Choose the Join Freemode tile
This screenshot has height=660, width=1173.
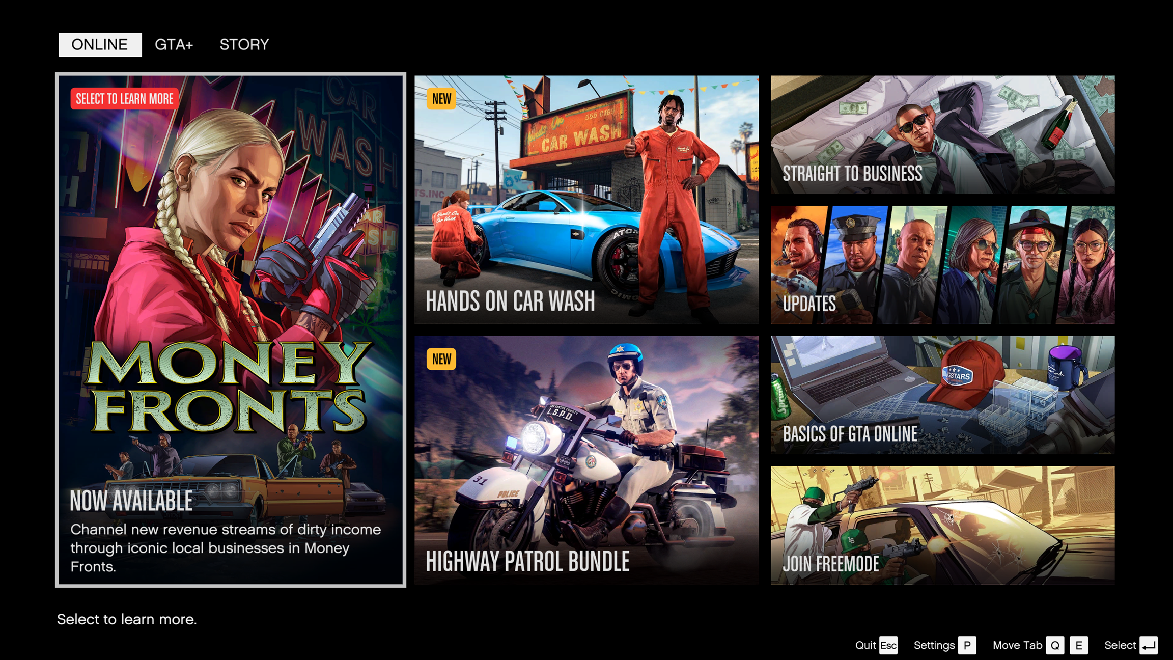coord(942,525)
